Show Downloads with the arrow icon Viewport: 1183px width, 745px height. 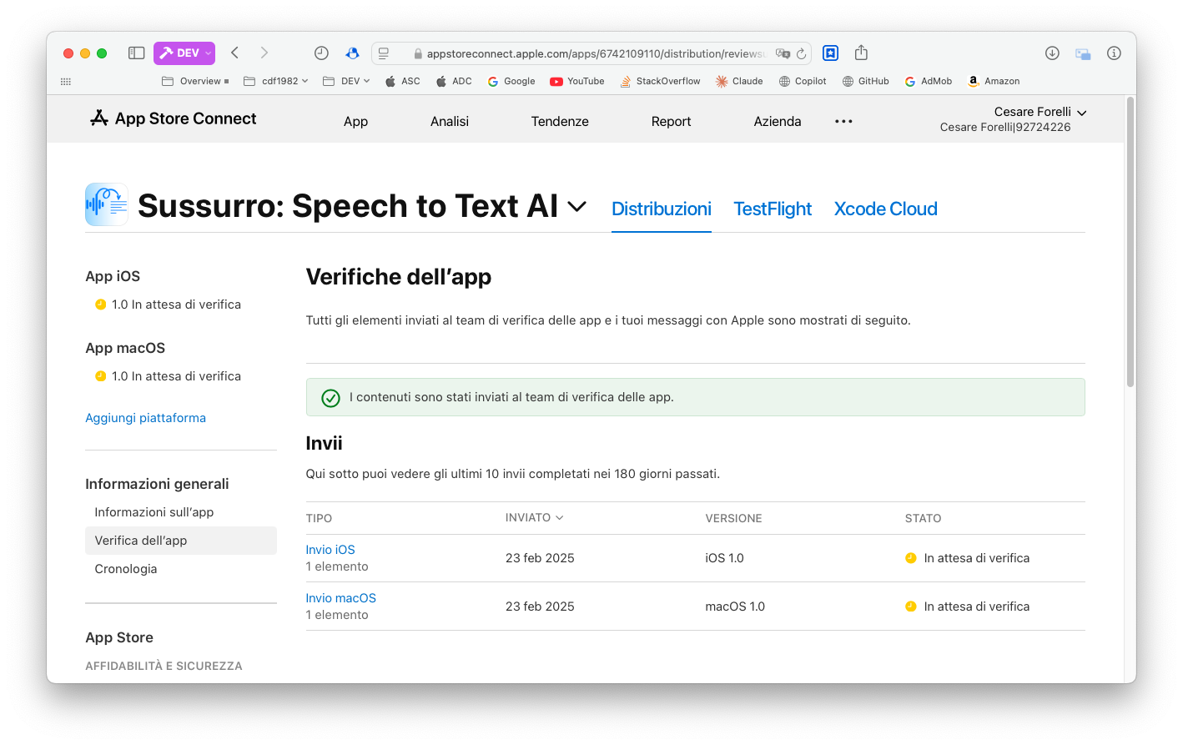point(1052,53)
